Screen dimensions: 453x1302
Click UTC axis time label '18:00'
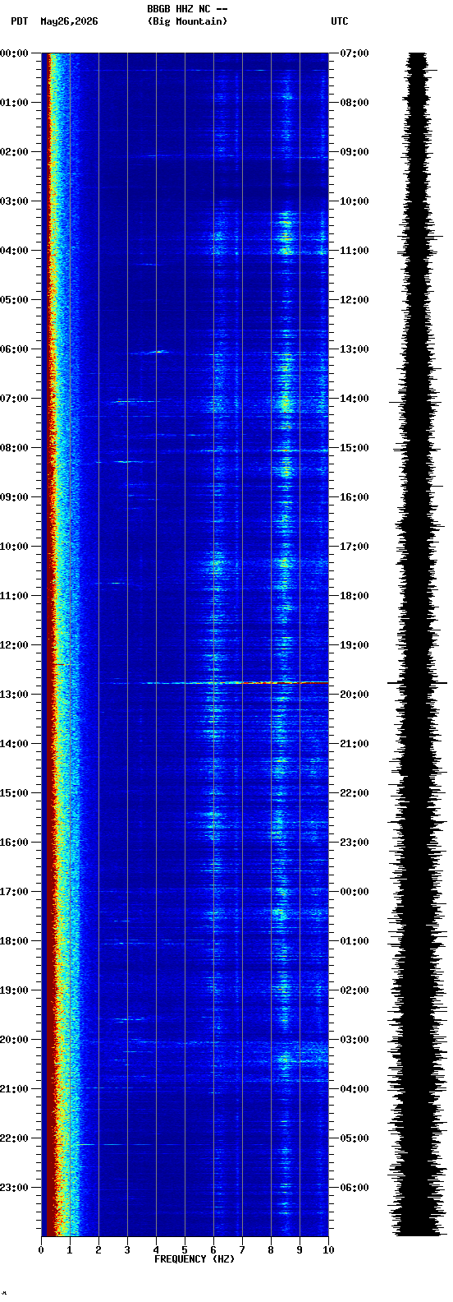pyautogui.click(x=355, y=596)
